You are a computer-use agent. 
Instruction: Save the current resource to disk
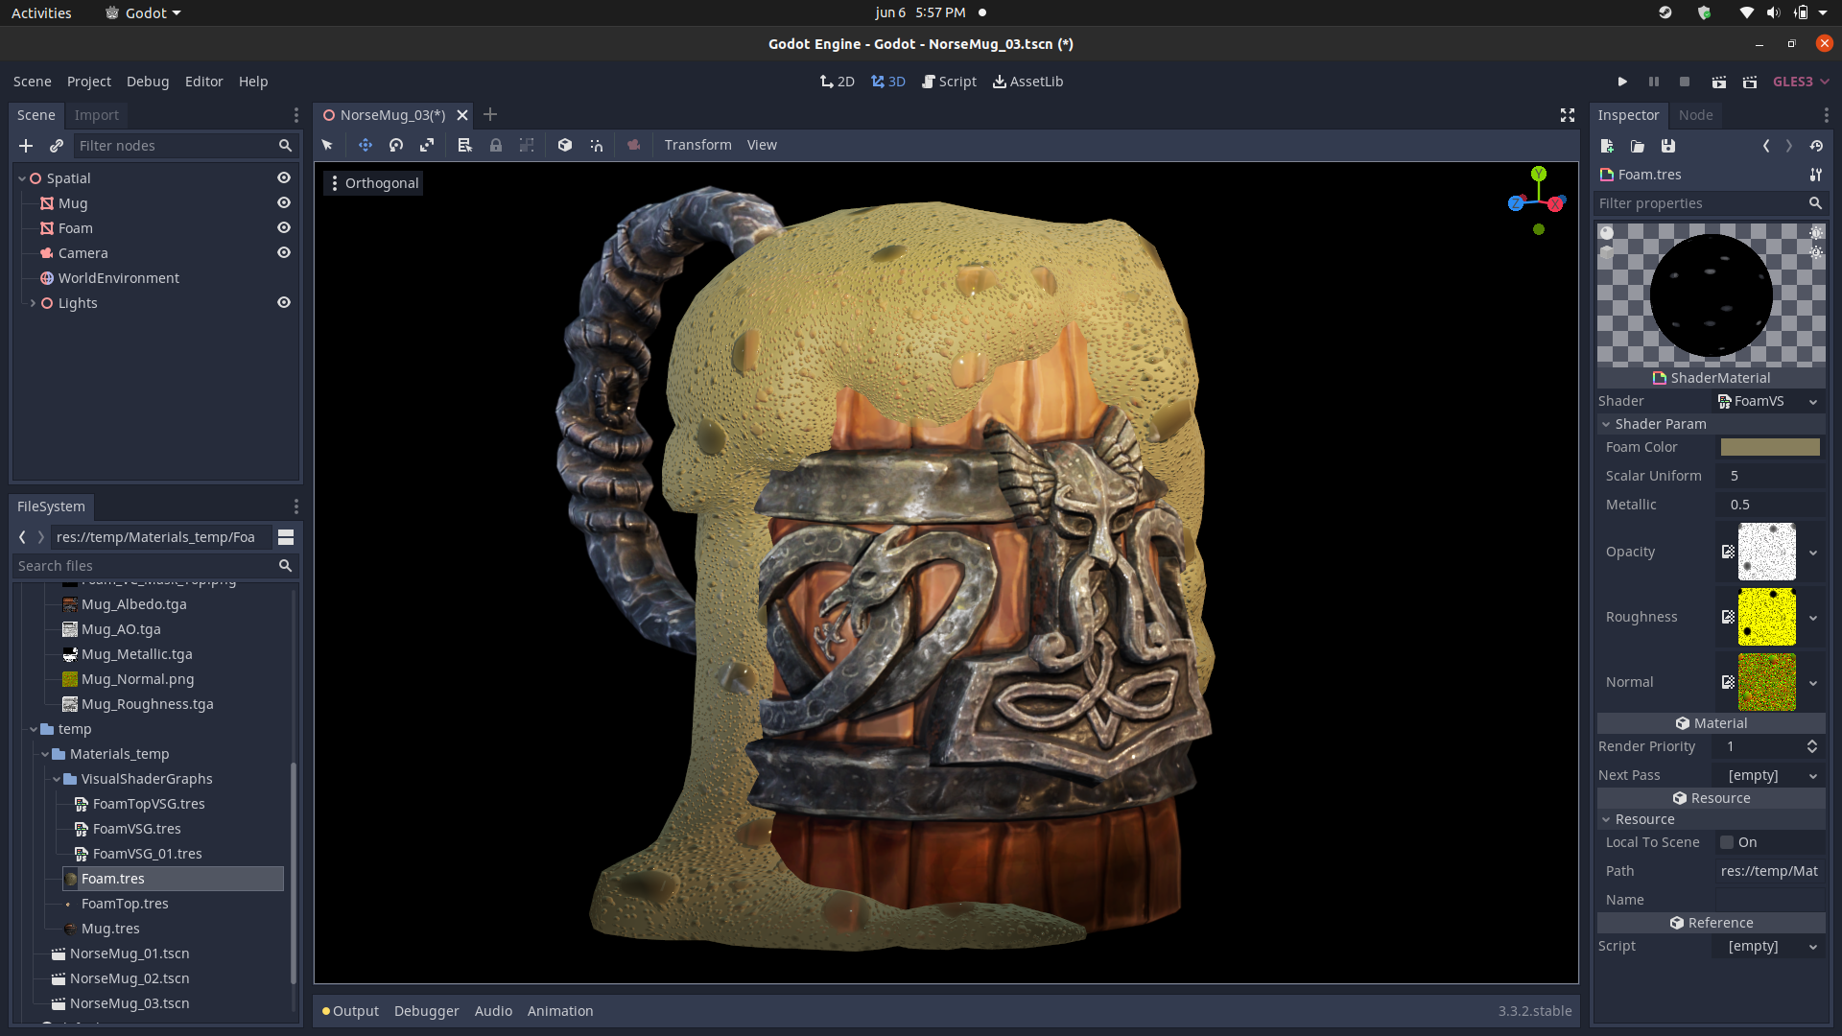[x=1668, y=146]
